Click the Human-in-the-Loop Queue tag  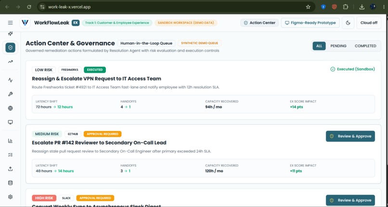point(146,43)
